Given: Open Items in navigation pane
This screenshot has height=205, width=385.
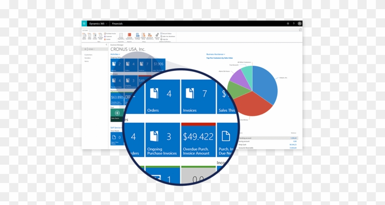Looking at the screenshot, I should pyautogui.click(x=87, y=61).
